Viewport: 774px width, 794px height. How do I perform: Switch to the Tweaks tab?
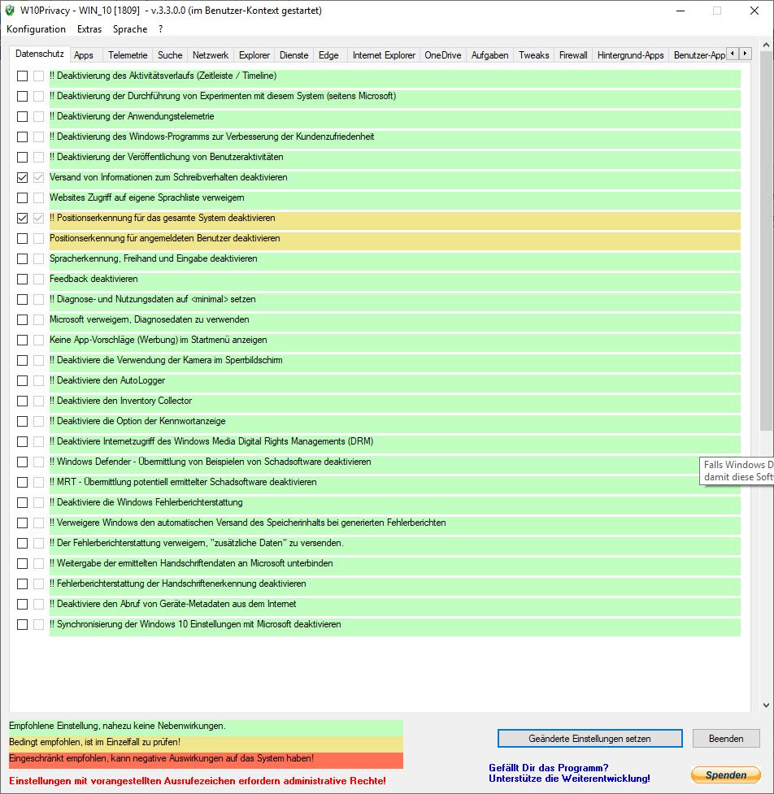coord(533,55)
